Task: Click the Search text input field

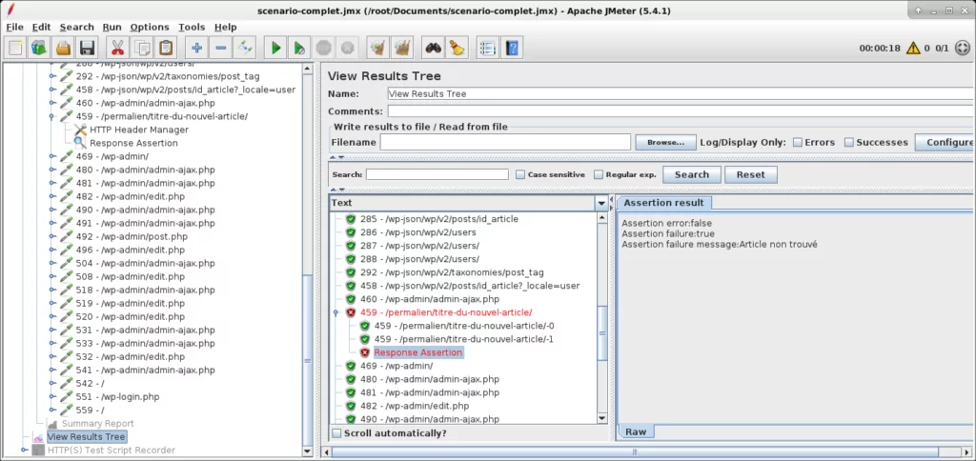Action: pos(437,175)
